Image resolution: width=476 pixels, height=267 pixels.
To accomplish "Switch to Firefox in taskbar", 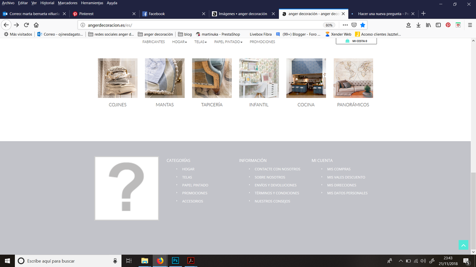I will pos(160,261).
